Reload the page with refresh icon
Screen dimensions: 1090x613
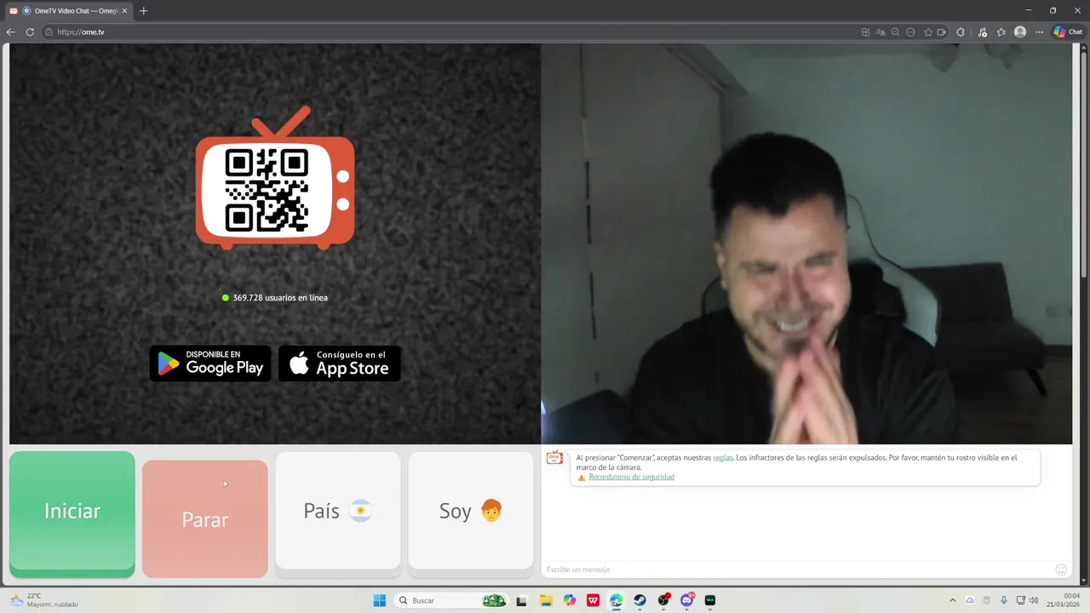click(x=30, y=32)
